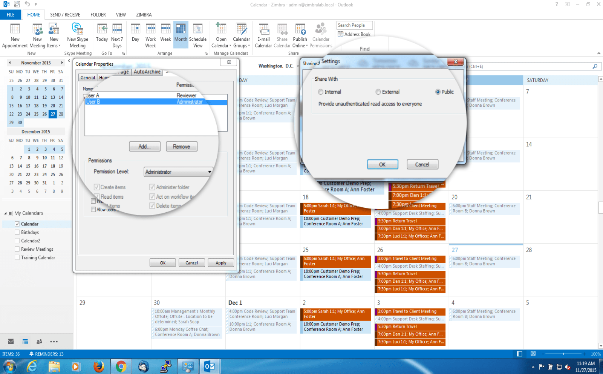Select the Public share option
Viewport: 603px width, 374px height.
(438, 92)
